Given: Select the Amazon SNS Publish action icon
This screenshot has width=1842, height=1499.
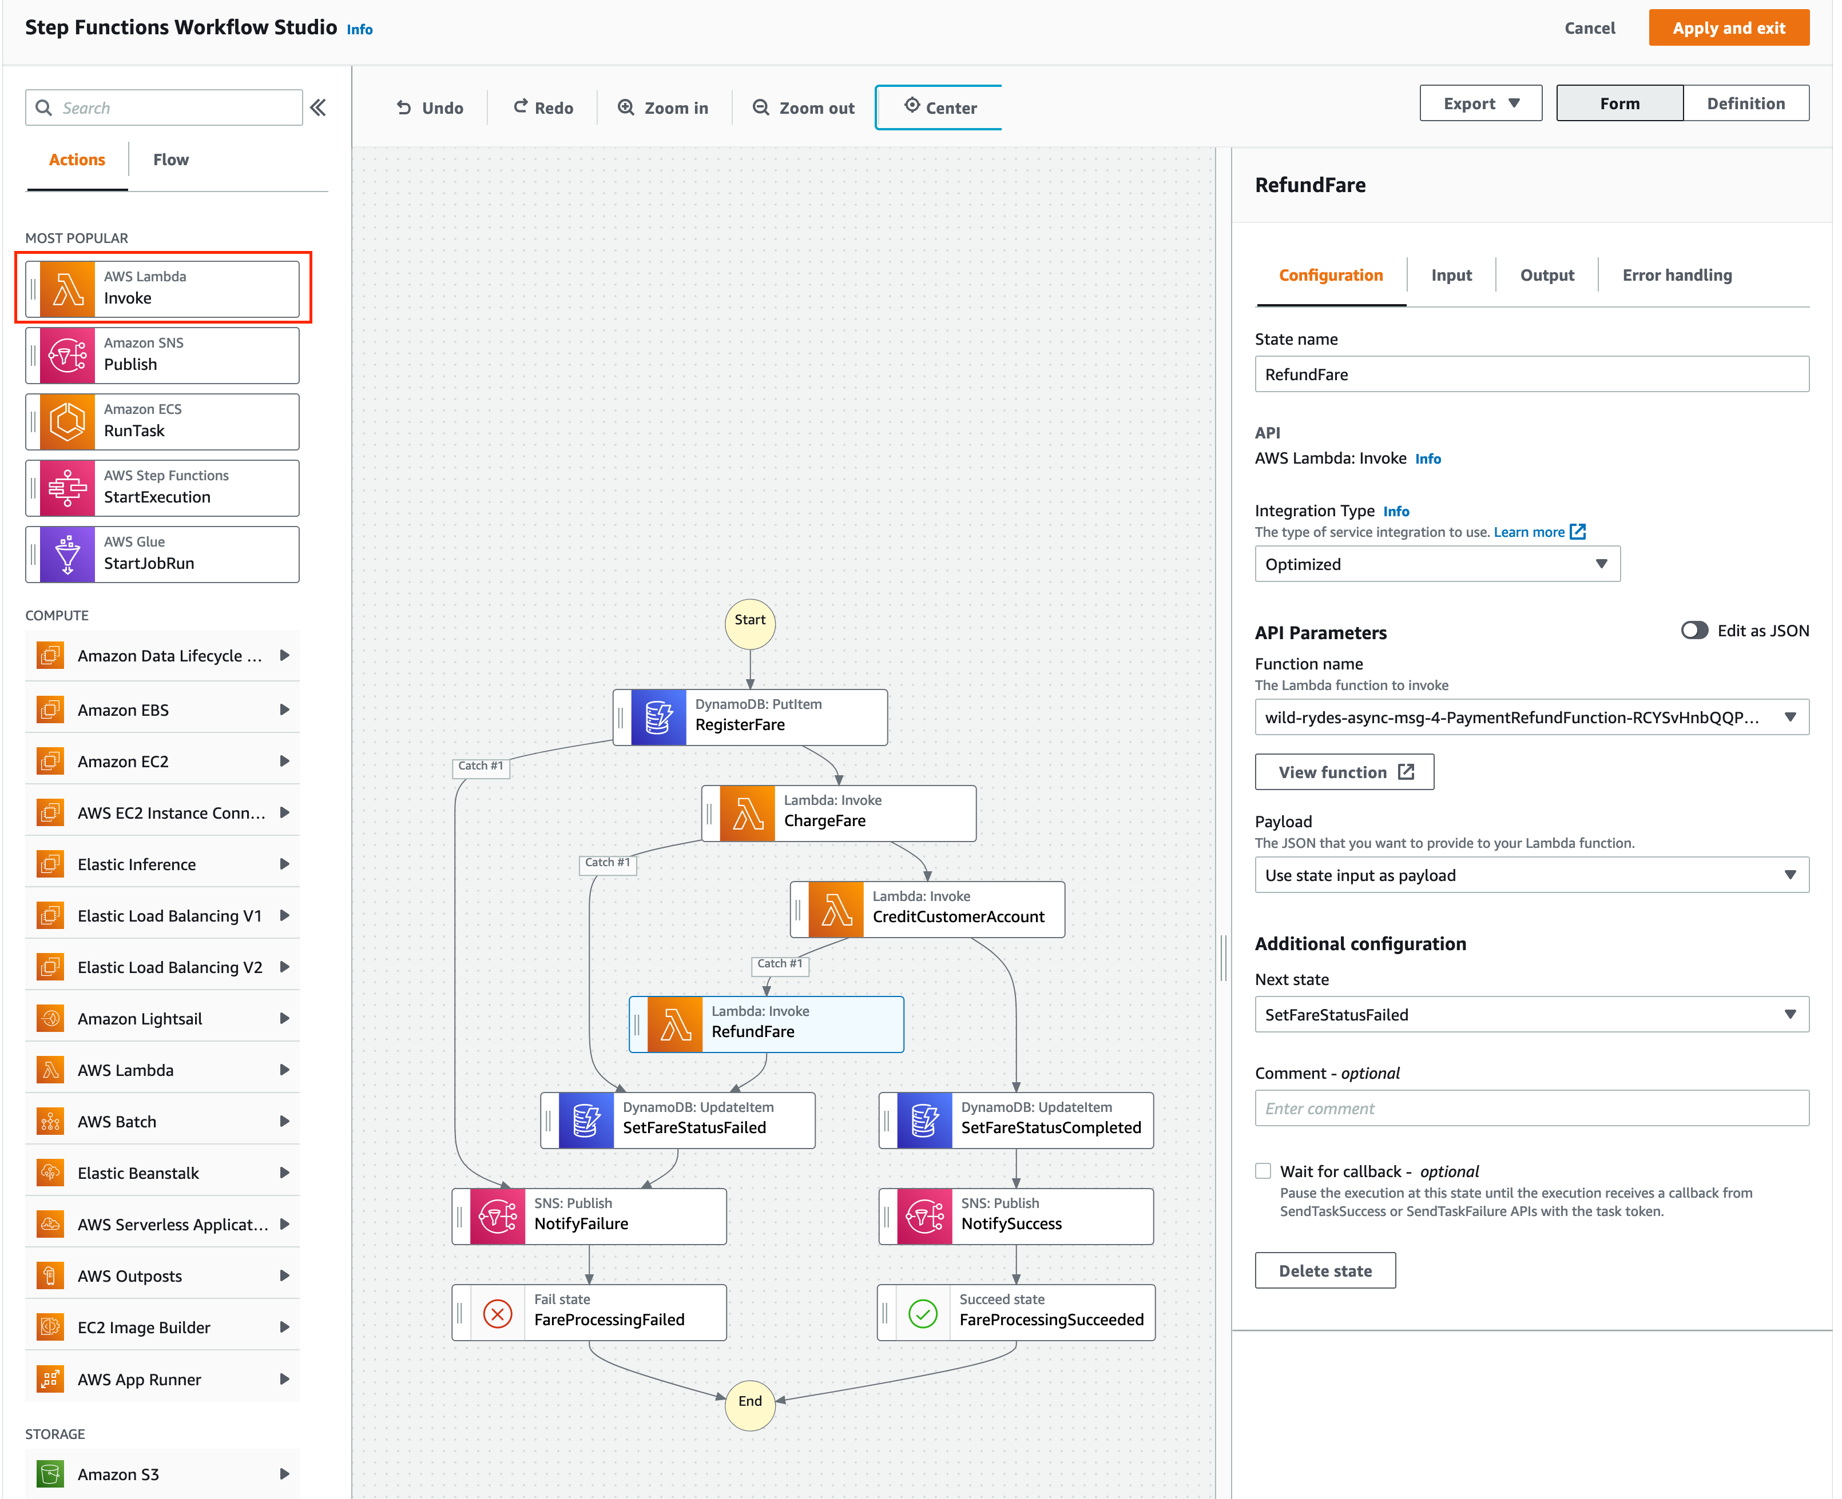Looking at the screenshot, I should click(x=68, y=355).
